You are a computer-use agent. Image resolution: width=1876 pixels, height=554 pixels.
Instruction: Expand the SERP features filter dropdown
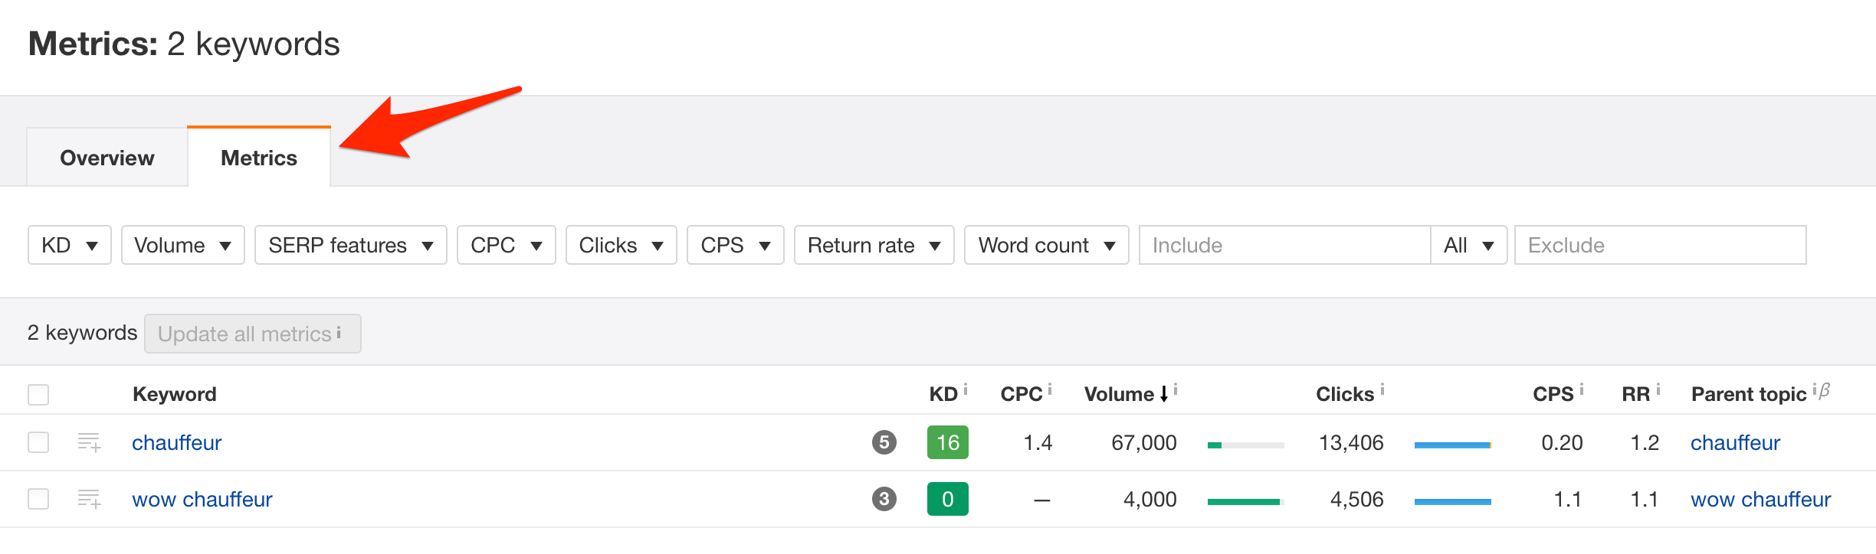[350, 245]
